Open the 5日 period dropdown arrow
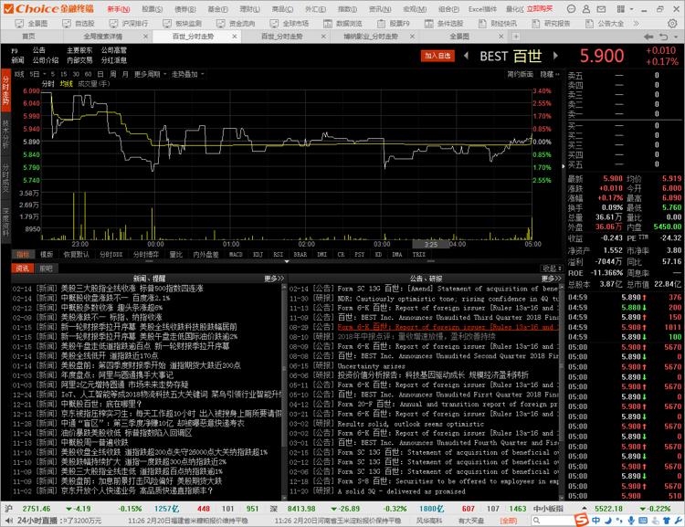The image size is (685, 527). tap(45, 74)
